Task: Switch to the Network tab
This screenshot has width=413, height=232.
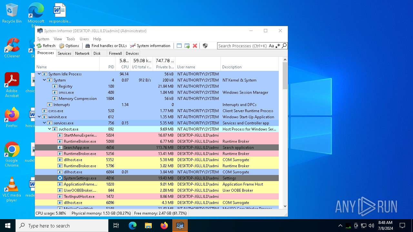Action: coord(82,53)
